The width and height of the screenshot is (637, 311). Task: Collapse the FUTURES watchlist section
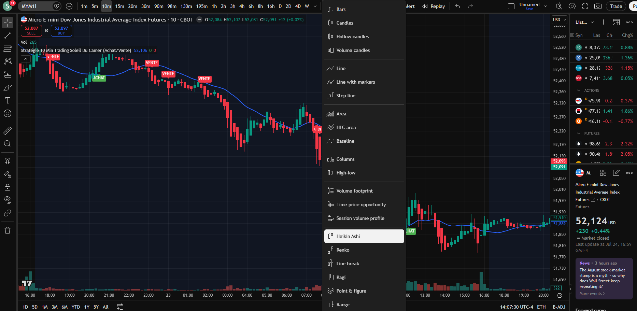pos(578,133)
